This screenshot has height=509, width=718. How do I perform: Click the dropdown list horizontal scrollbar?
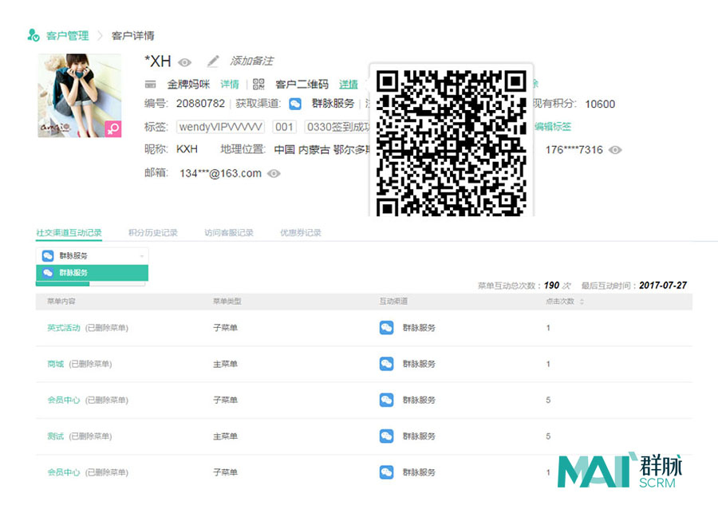tap(91, 284)
